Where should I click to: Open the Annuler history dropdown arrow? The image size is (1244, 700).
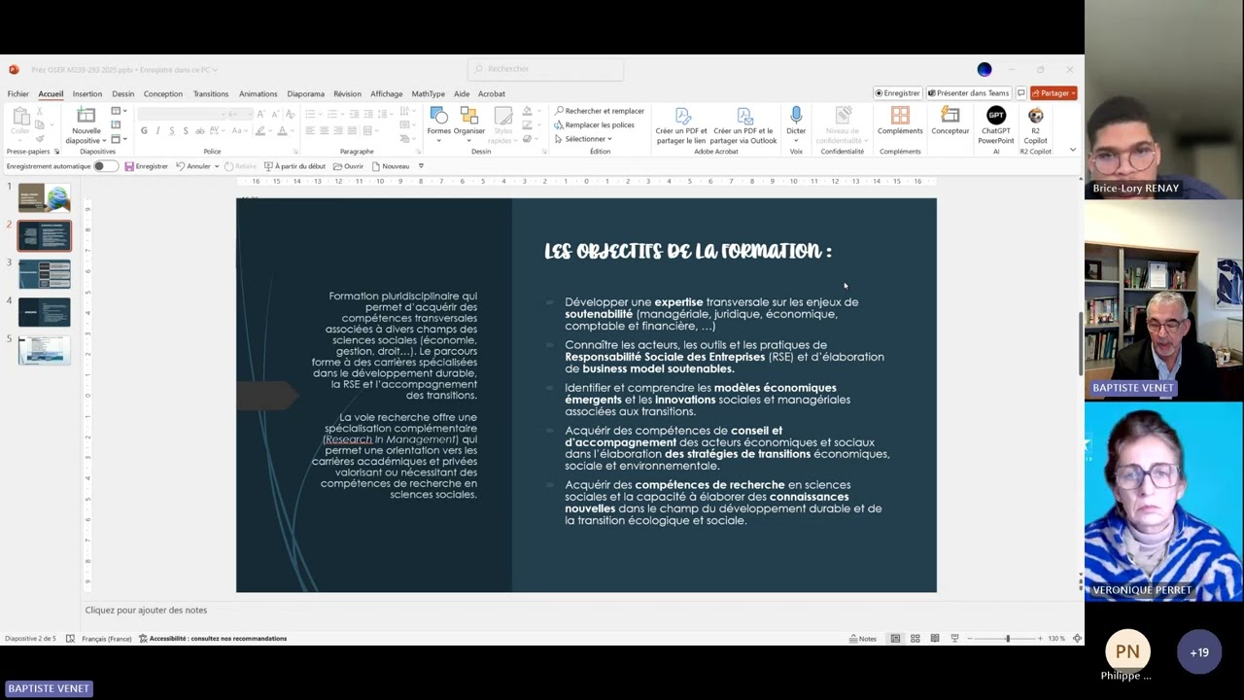tap(217, 166)
